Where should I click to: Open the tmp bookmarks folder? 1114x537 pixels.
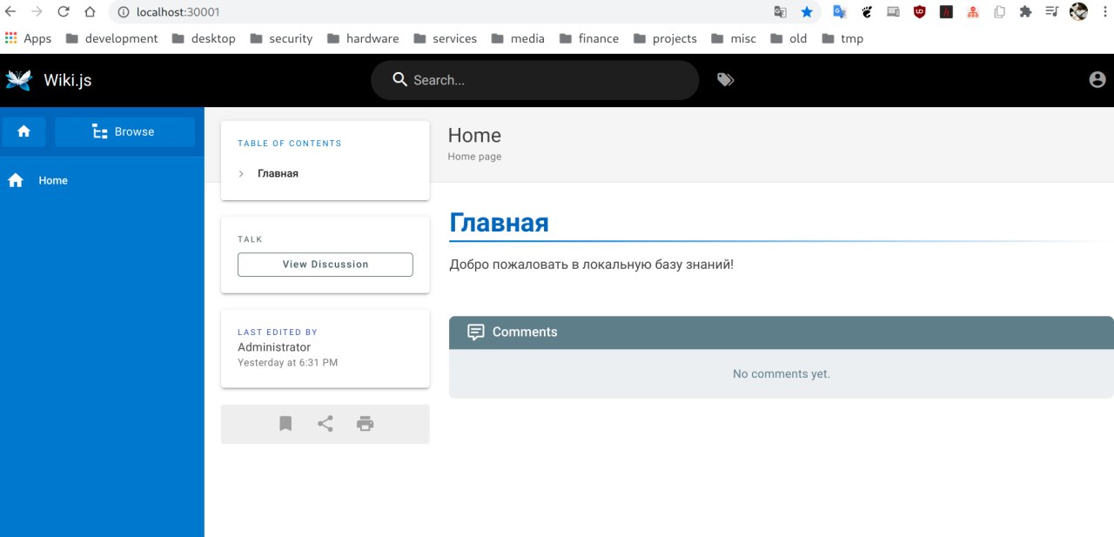click(842, 38)
